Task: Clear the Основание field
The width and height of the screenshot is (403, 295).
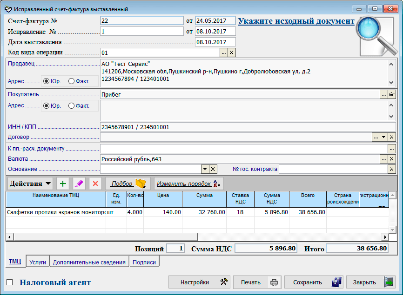Action: [213, 169]
